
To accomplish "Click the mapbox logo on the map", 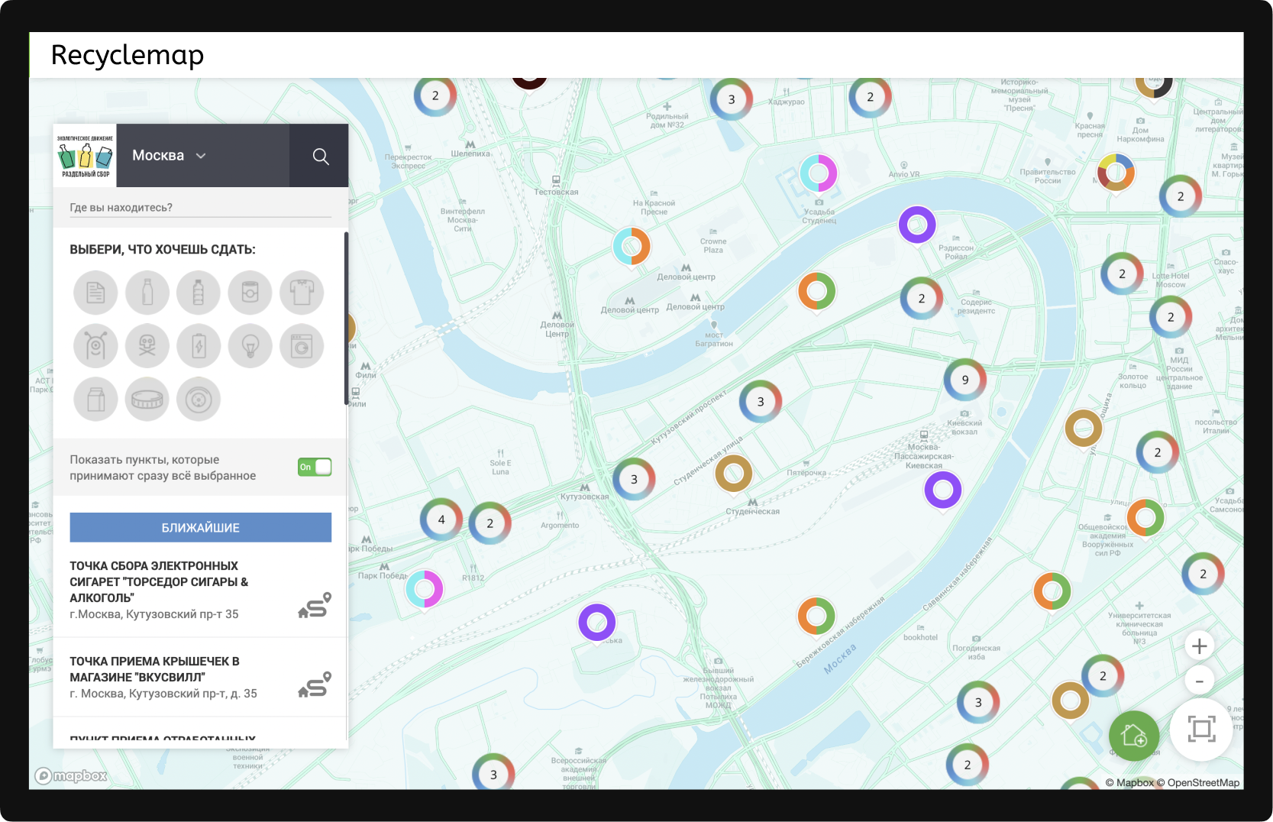I will (x=71, y=776).
